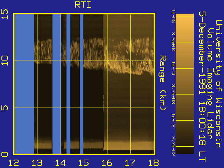Viewport: 224px width, 168px height.
Task: Click the 3.2e+03 color scale label
Action: [173, 94]
